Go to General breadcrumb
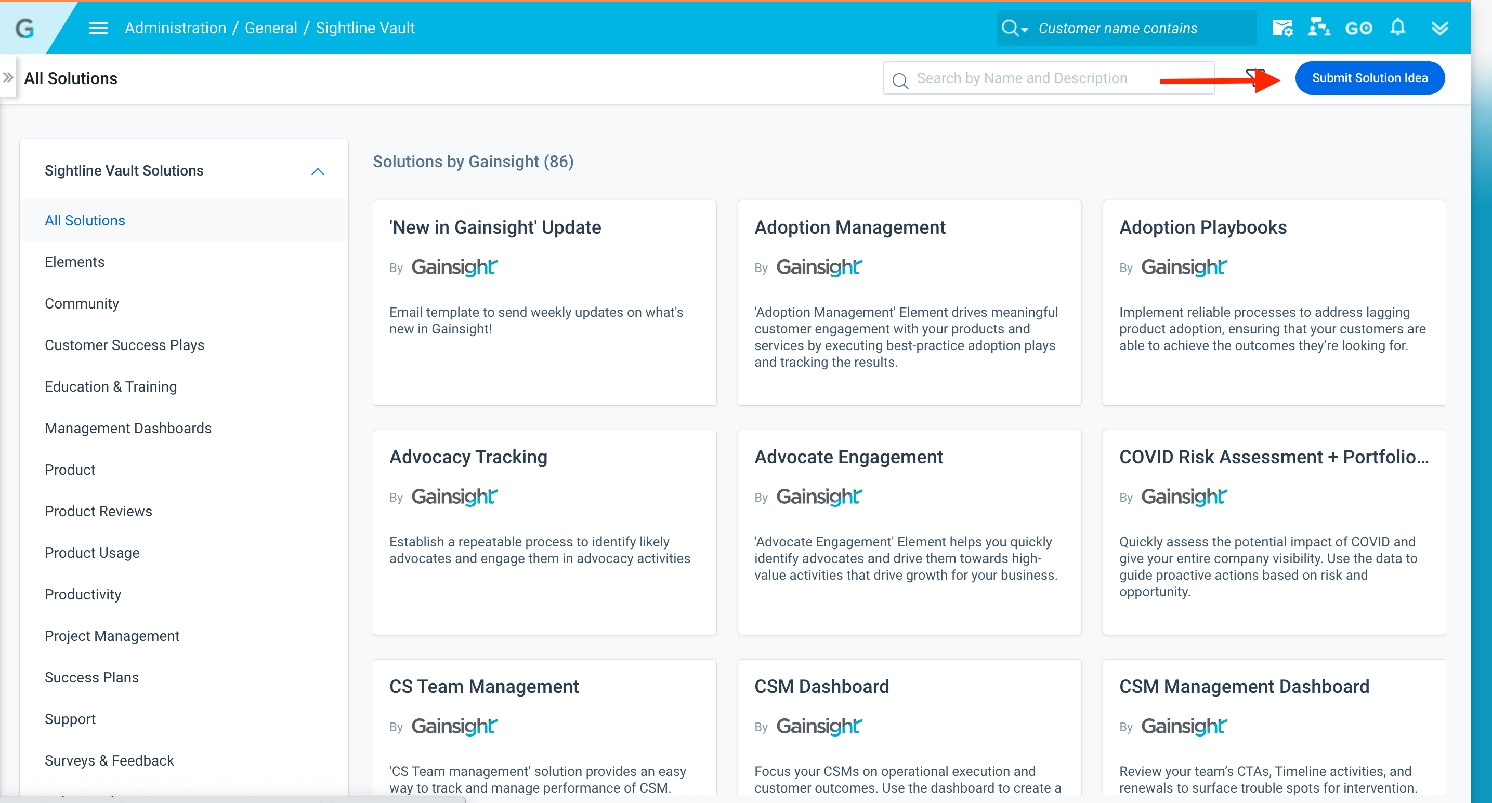1492x803 pixels. 270,28
